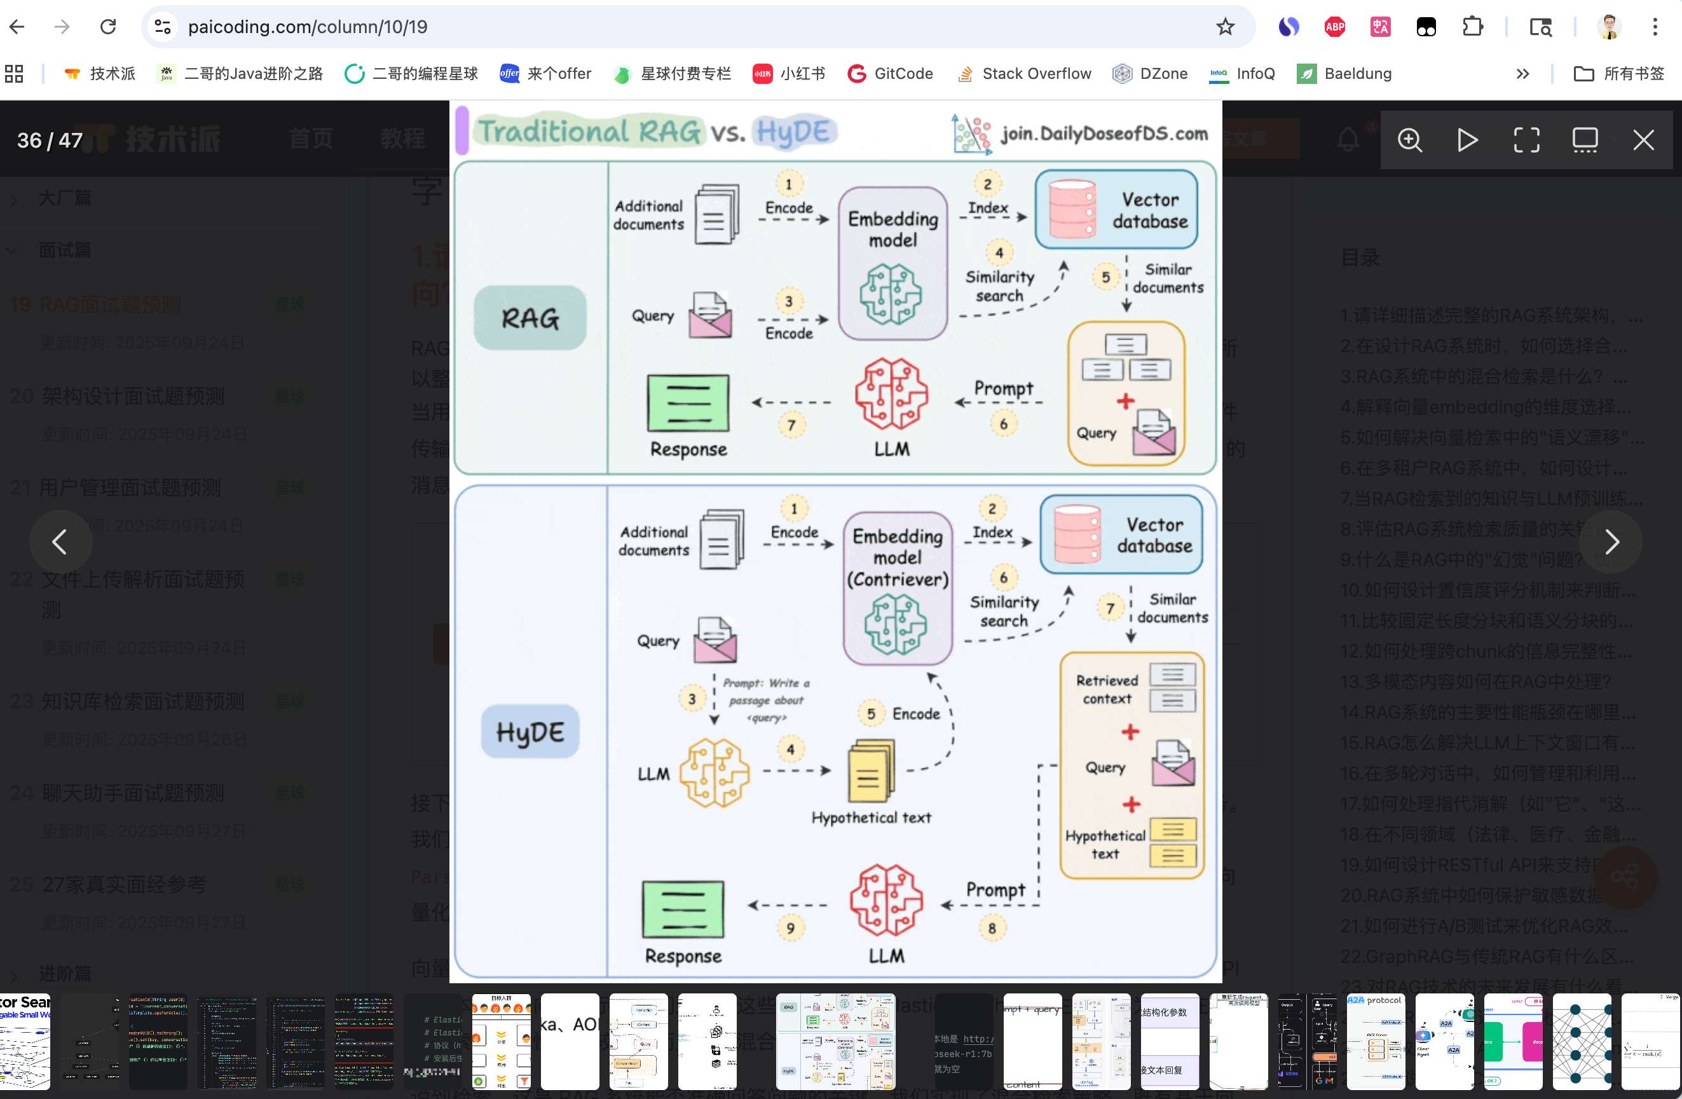Advance to the next image
The image size is (1682, 1099).
point(1611,542)
